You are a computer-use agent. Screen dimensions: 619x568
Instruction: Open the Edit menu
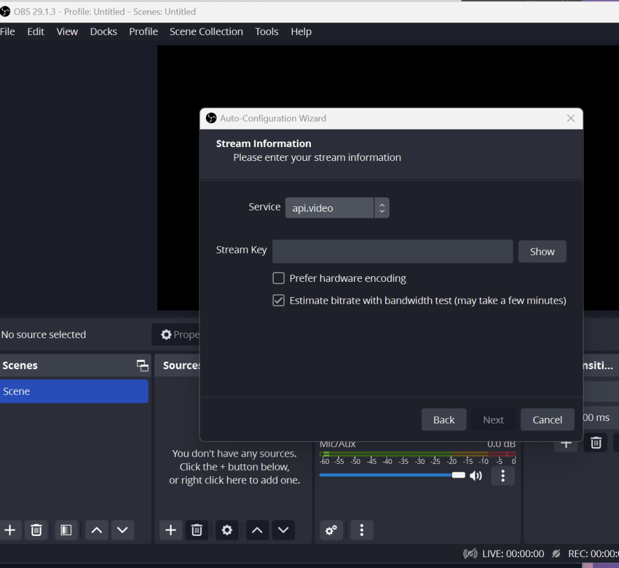tap(36, 31)
